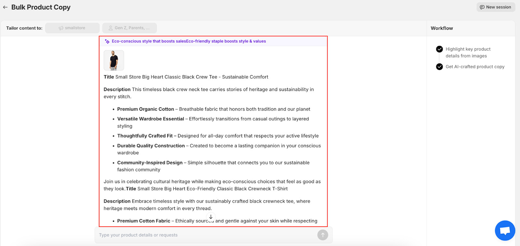Open the smallstore brand selector
The width and height of the screenshot is (520, 246).
click(72, 28)
